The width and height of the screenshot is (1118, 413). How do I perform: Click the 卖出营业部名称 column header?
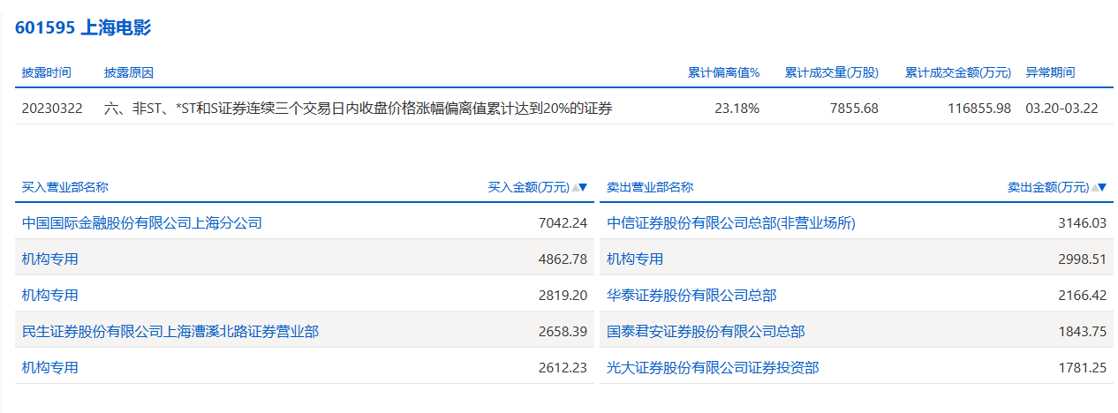coord(650,187)
